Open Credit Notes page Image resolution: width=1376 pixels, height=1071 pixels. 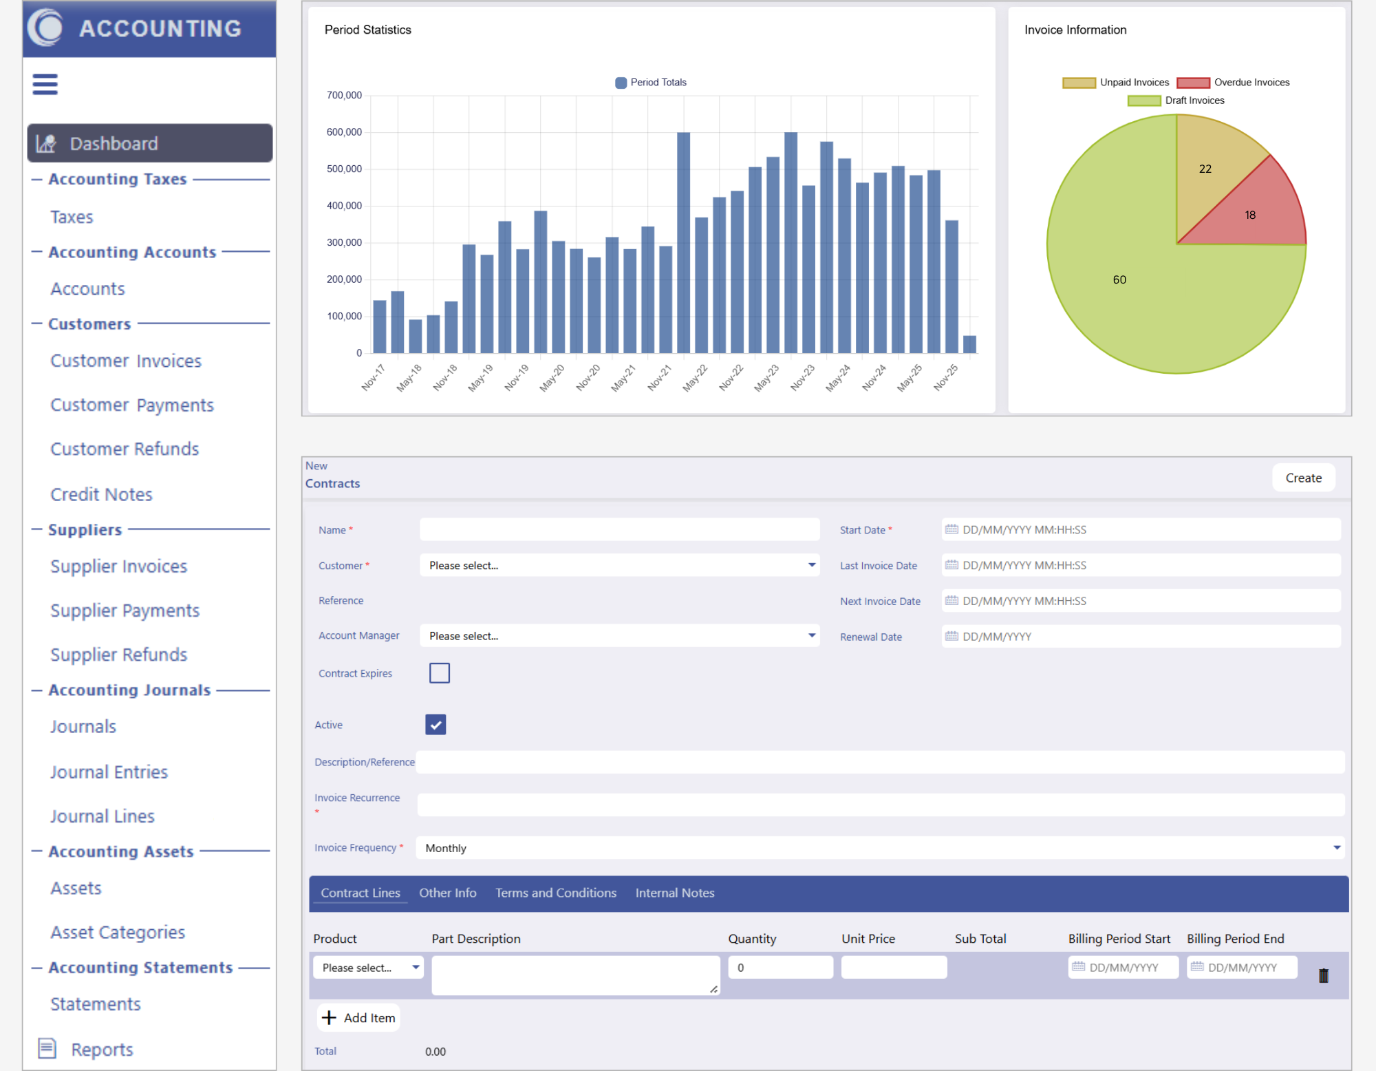101,494
